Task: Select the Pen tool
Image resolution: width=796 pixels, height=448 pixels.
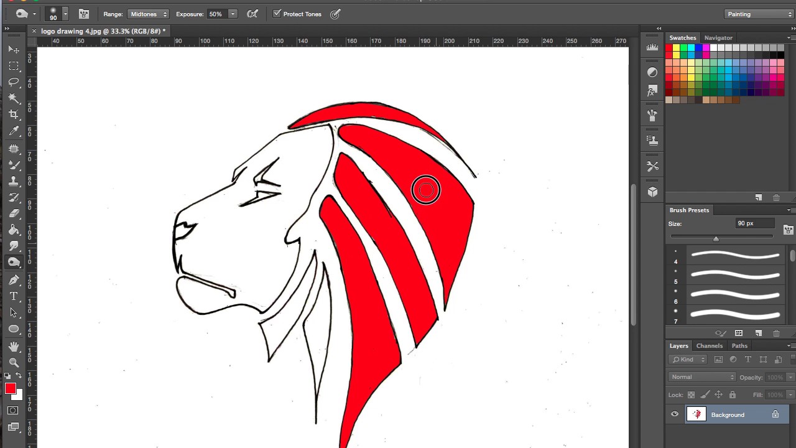Action: click(14, 280)
